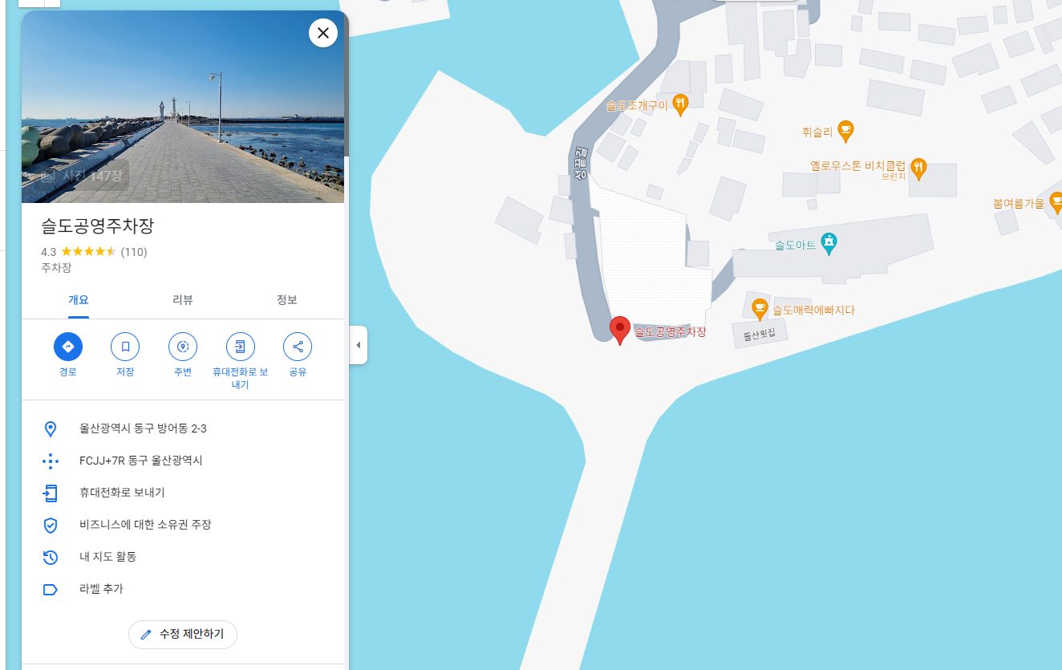Screen dimensions: 1062x670
Task: Click the address location pin icon
Action: tap(51, 428)
